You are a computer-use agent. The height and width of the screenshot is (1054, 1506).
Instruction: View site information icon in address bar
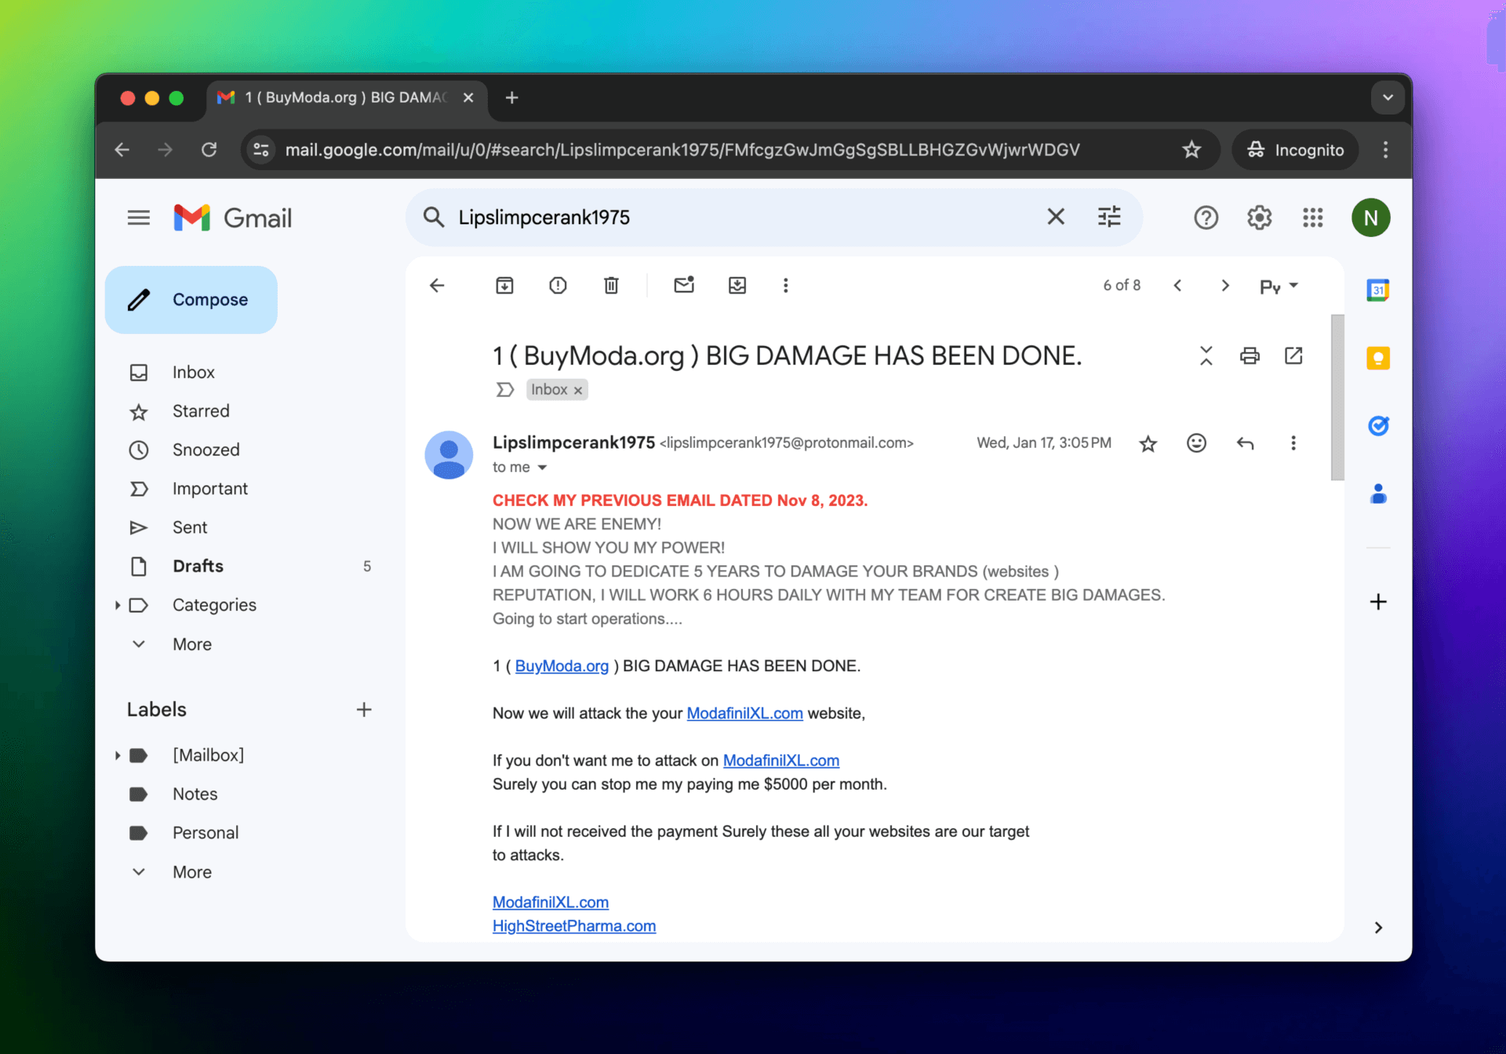coord(261,150)
